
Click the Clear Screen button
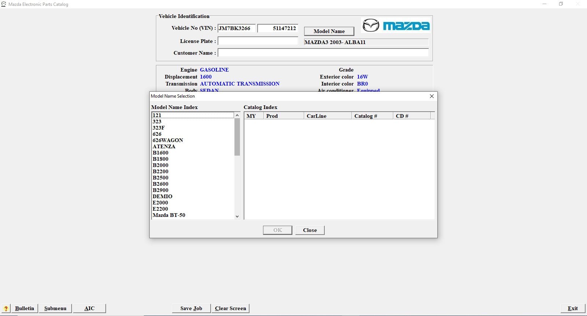point(230,308)
